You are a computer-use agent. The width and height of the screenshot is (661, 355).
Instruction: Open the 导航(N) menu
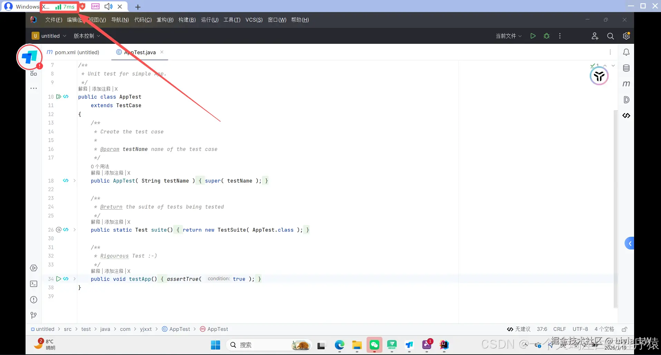point(120,20)
